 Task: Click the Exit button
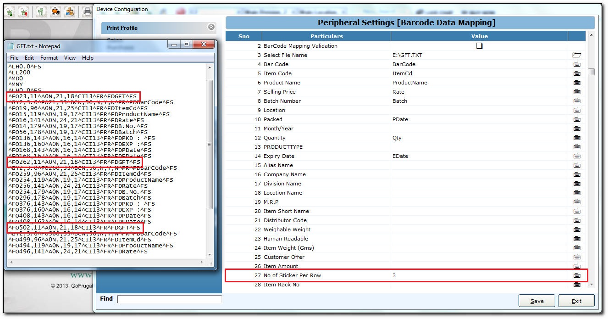(576, 301)
